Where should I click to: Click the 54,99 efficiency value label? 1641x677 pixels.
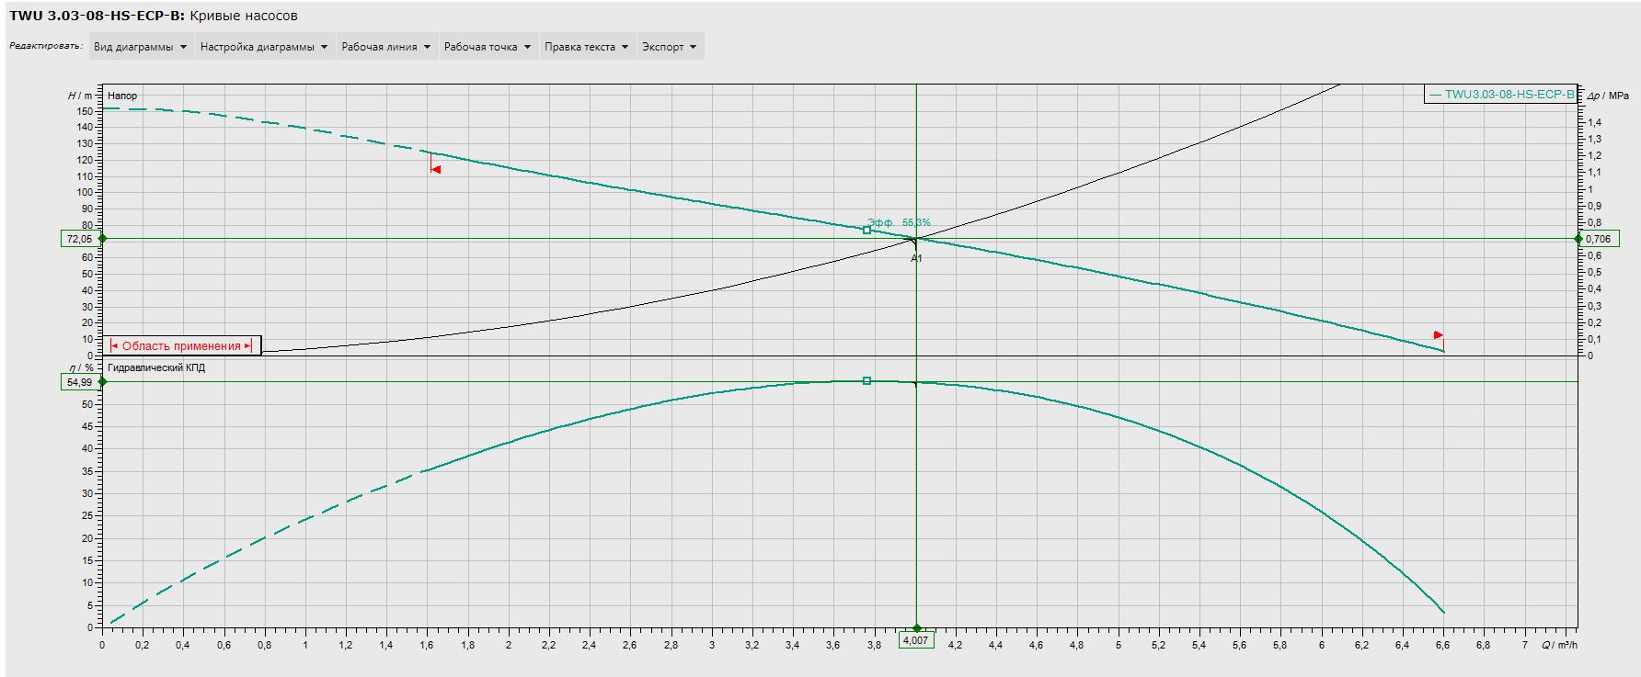(x=79, y=382)
